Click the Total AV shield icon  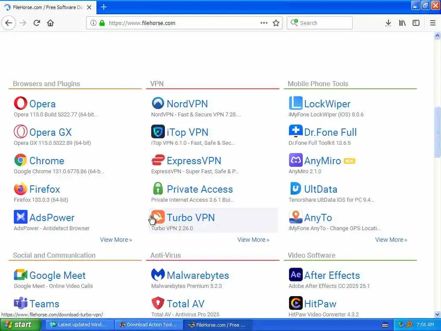tap(158, 303)
